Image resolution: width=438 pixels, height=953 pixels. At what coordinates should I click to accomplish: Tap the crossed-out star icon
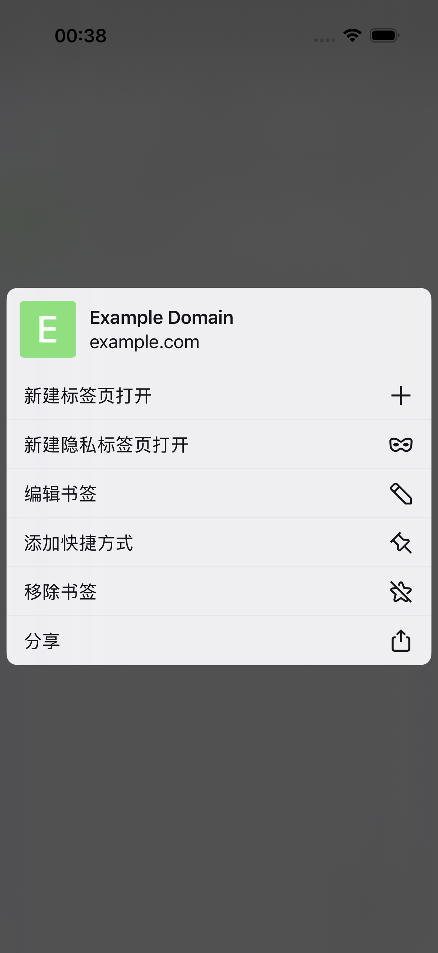[x=401, y=592]
